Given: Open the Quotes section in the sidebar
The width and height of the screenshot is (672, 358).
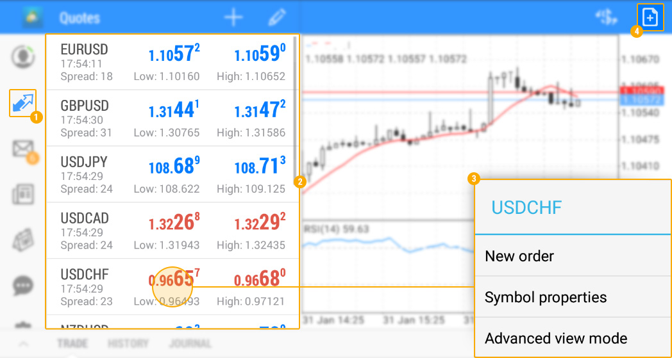Looking at the screenshot, I should (22, 103).
